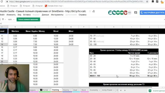
Task: Click the browser address bar URL
Action: pos(77,2)
